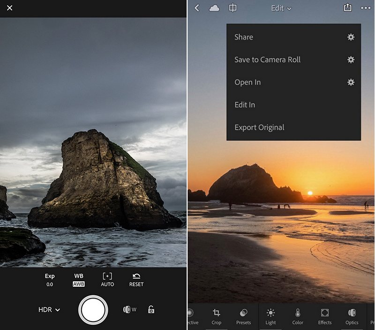375x330 pixels.
Task: Open the Color adjustments panel
Action: [x=298, y=316]
